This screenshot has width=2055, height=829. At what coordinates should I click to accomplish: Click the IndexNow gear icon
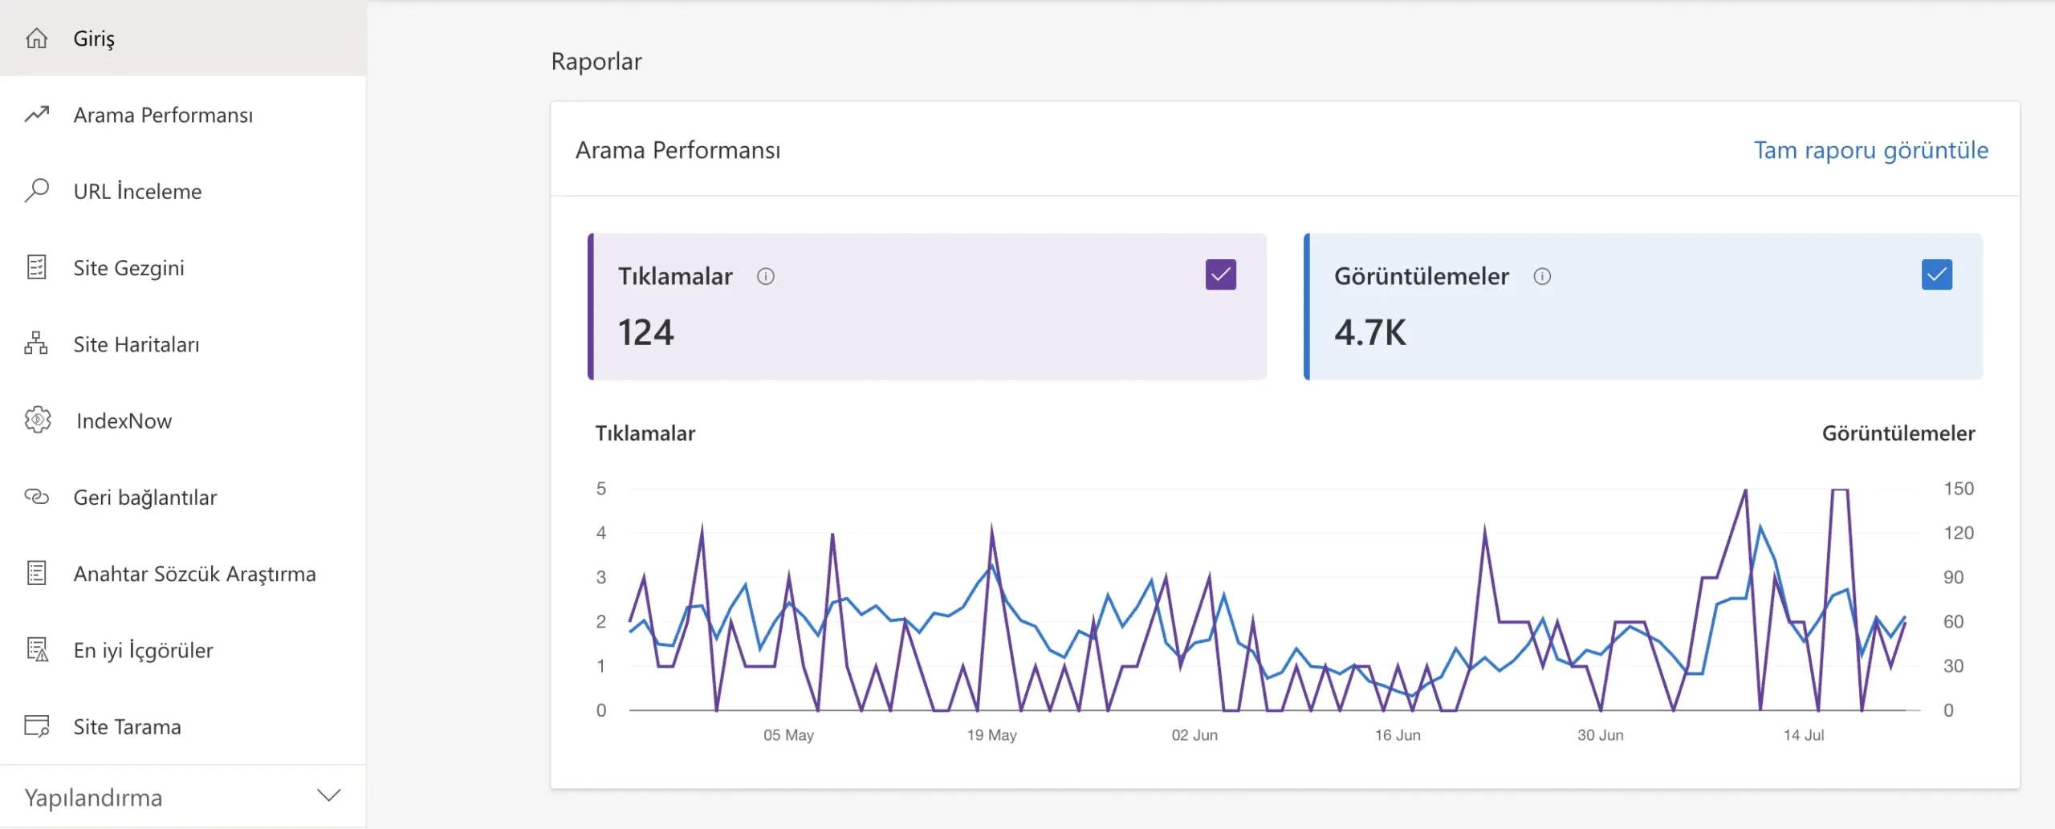click(x=38, y=420)
